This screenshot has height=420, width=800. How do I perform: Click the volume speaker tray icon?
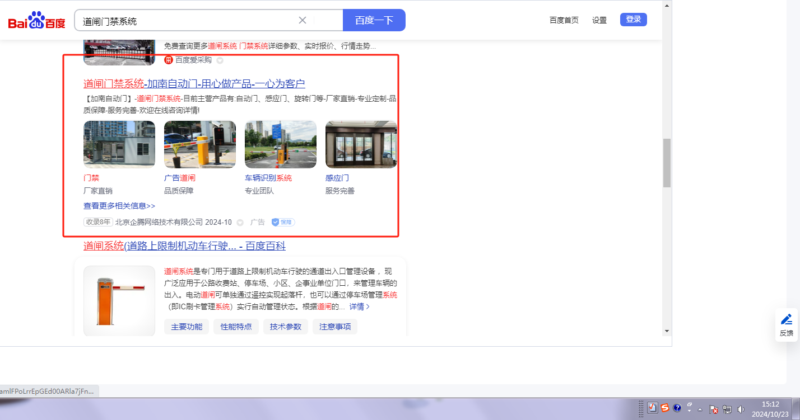[x=741, y=409]
